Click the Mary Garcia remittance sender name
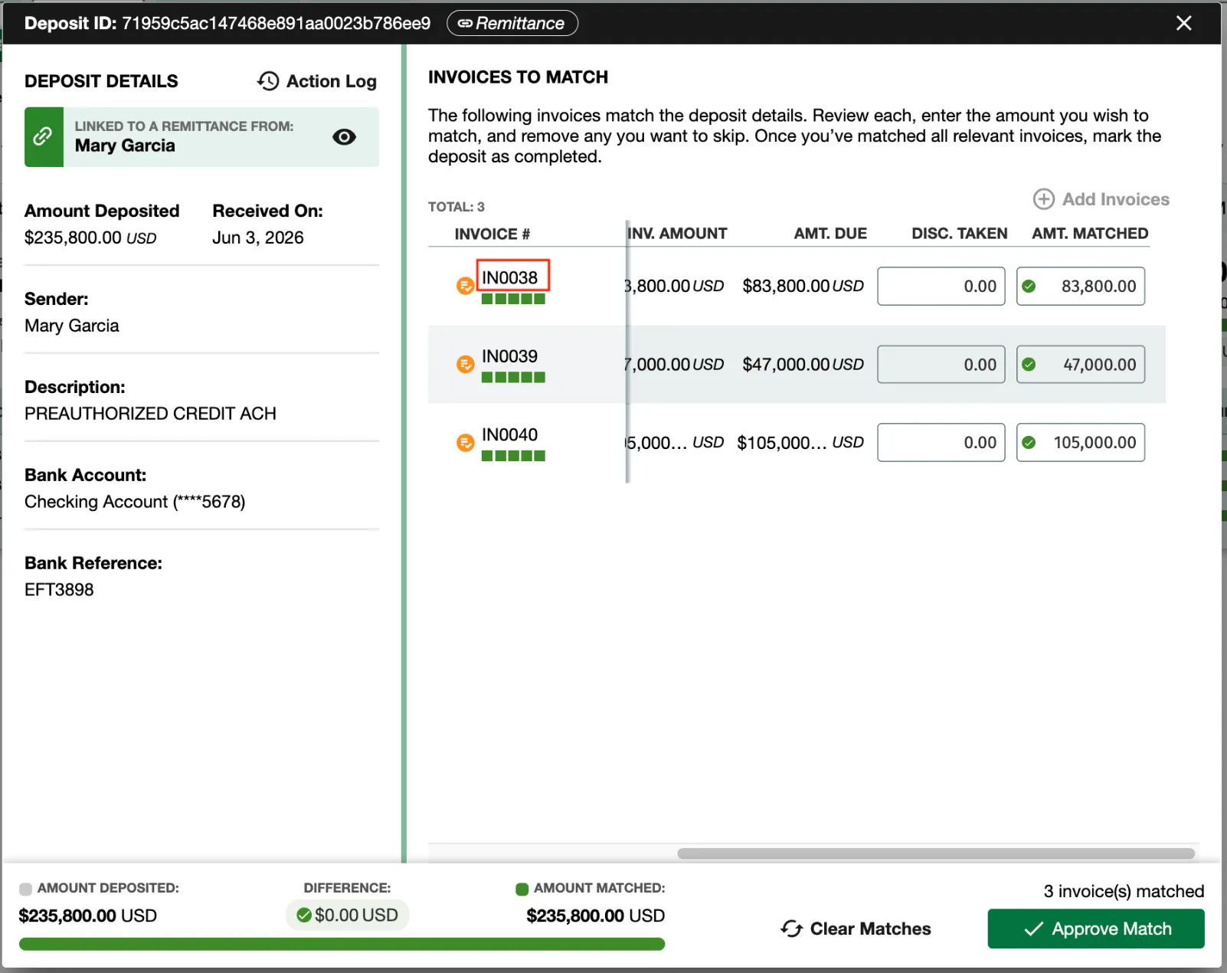Screen dimensions: 1227x973 click(x=125, y=146)
